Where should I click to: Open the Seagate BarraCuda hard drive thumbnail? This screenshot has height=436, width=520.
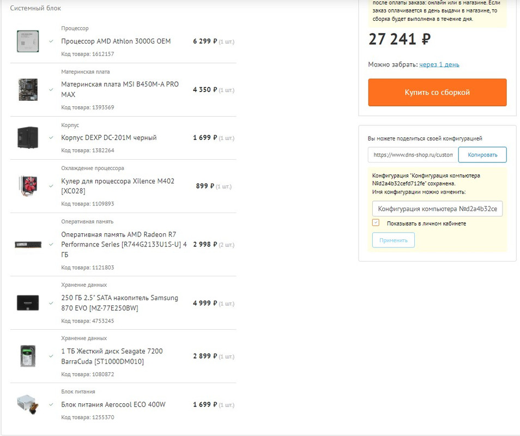pos(28,356)
